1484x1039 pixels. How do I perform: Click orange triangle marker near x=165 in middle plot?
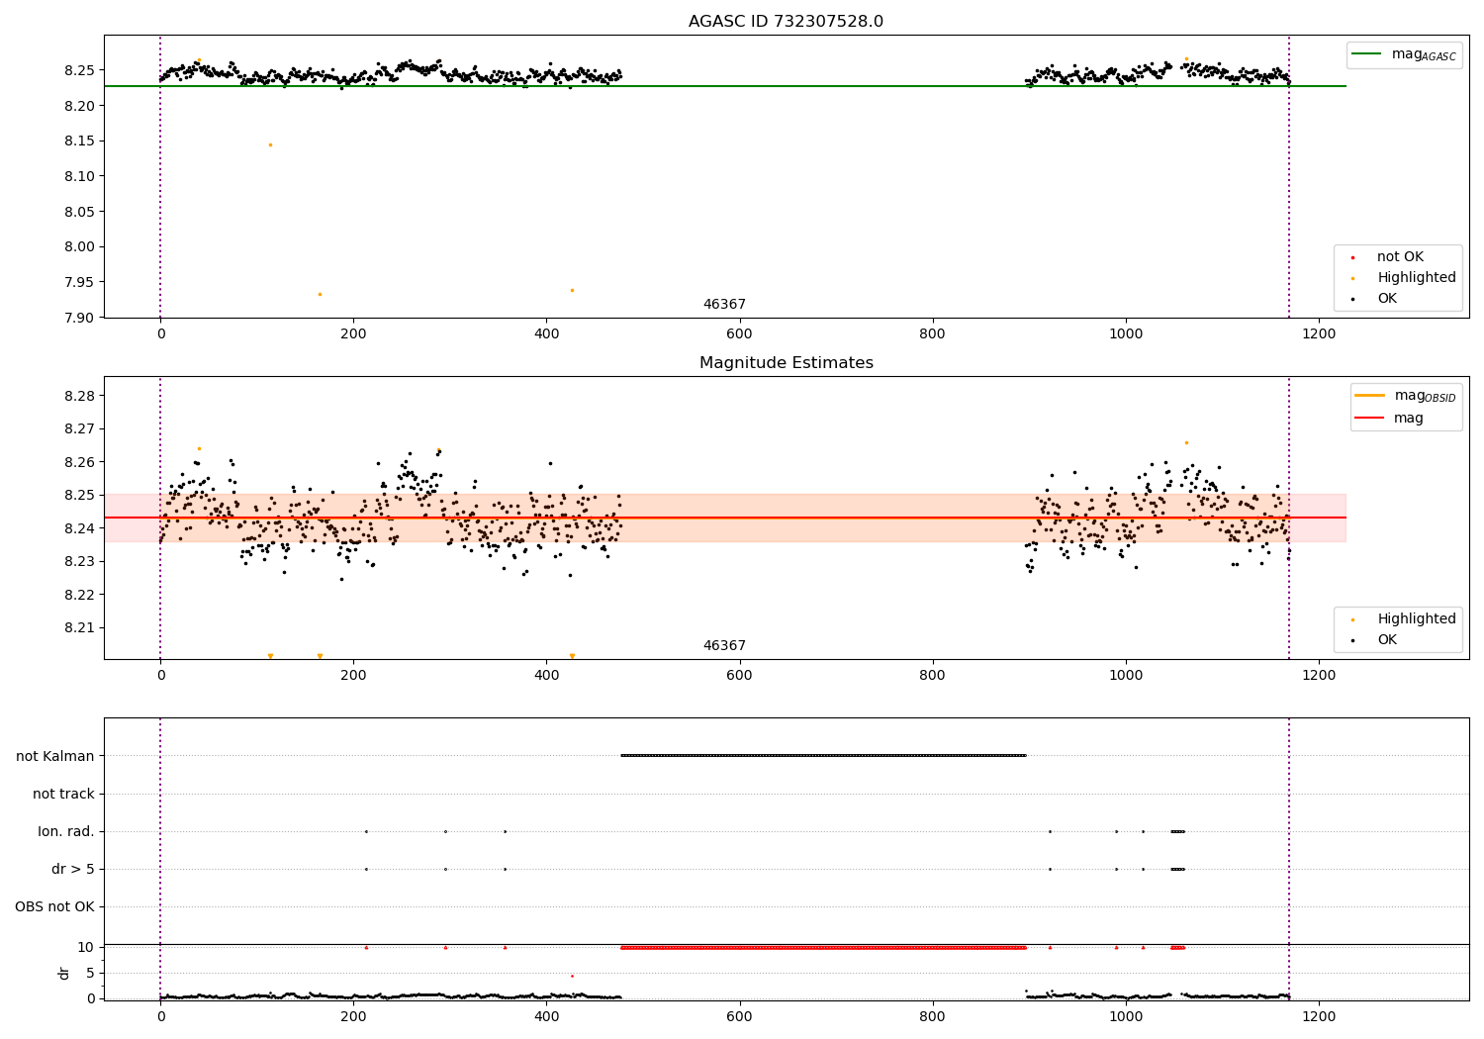(320, 656)
